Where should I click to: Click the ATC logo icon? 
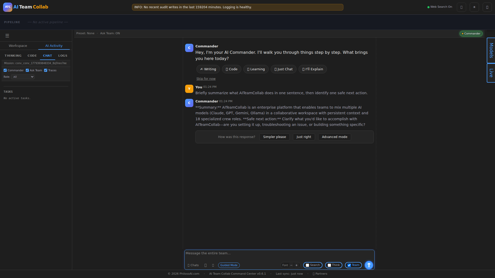[x=7, y=7]
